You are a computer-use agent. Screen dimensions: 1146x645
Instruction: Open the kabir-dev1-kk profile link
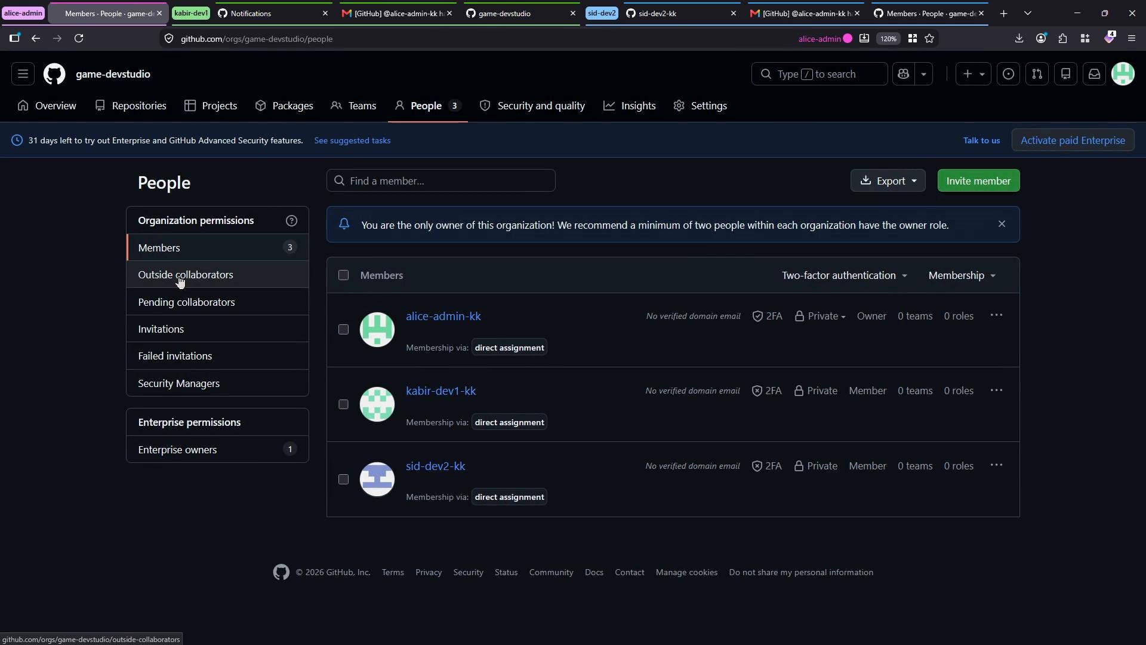pyautogui.click(x=440, y=391)
